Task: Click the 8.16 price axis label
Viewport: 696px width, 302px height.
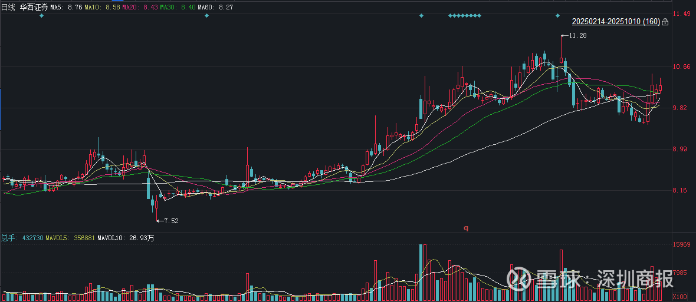Action: click(681, 190)
